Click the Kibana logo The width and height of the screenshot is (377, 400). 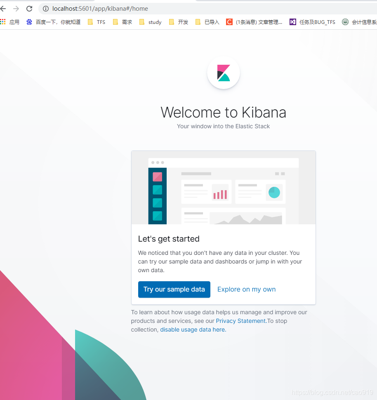click(224, 73)
